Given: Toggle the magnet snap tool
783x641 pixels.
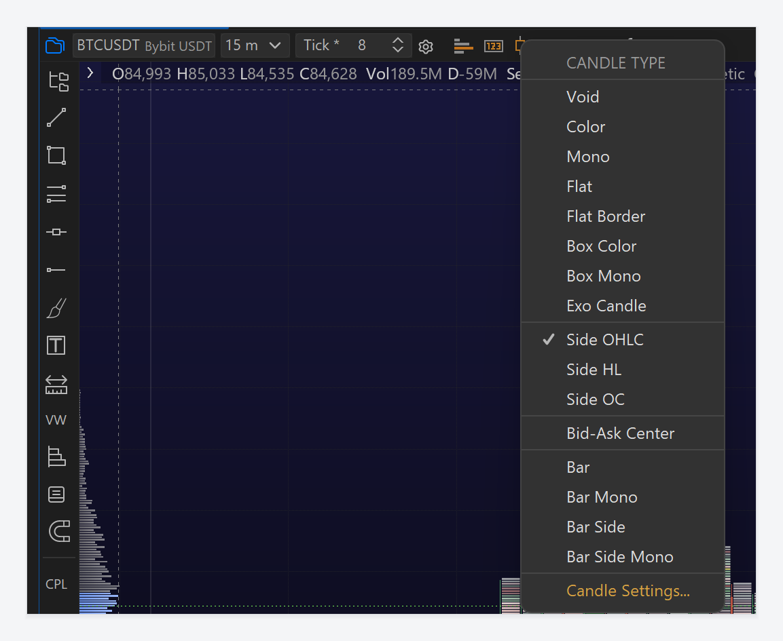Looking at the screenshot, I should [x=60, y=531].
